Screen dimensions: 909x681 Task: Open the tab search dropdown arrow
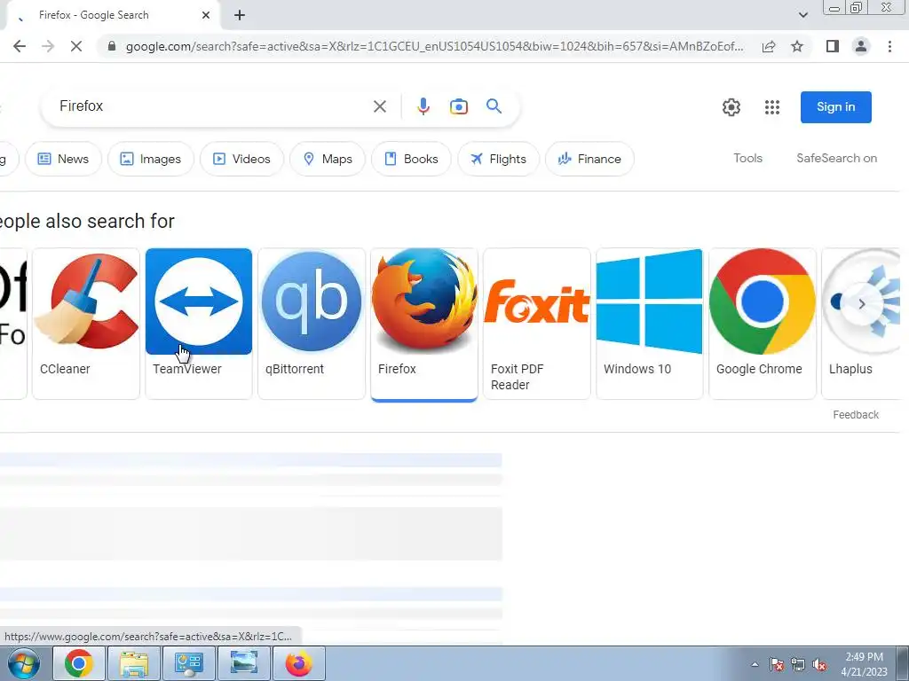pyautogui.click(x=802, y=15)
